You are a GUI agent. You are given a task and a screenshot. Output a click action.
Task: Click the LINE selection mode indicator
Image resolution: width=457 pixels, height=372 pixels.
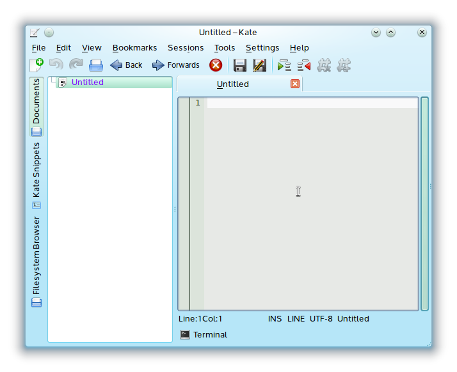(296, 319)
